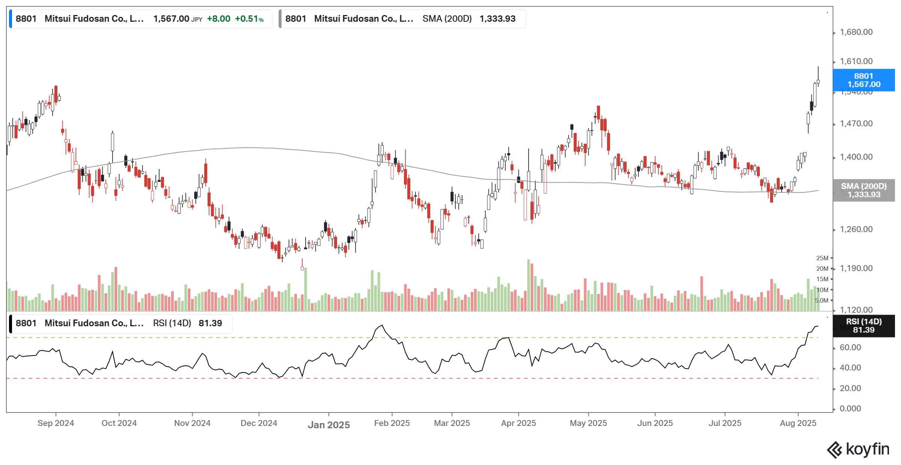The width and height of the screenshot is (901, 465).
Task: Click the black color bar of the RSI legend
Action: [11, 324]
